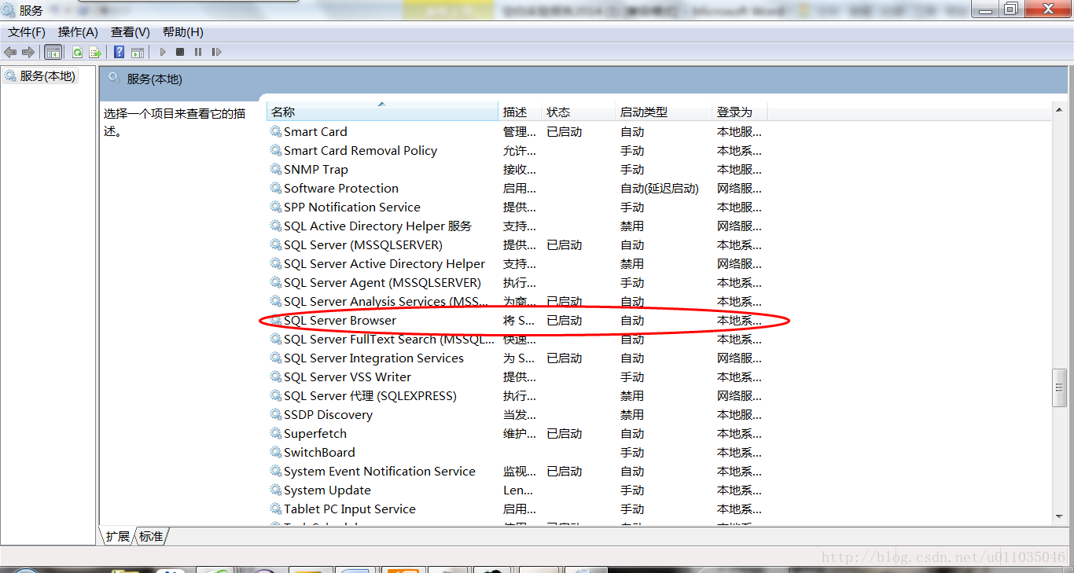
Task: Click gear icon beside Tablet PC Input Service
Action: tap(276, 509)
